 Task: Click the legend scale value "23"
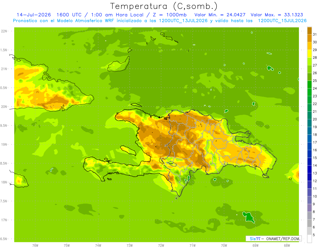click(315, 96)
